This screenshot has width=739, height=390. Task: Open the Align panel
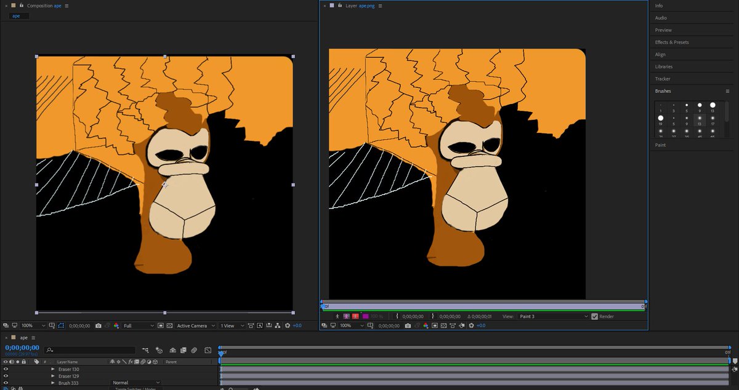coord(660,55)
